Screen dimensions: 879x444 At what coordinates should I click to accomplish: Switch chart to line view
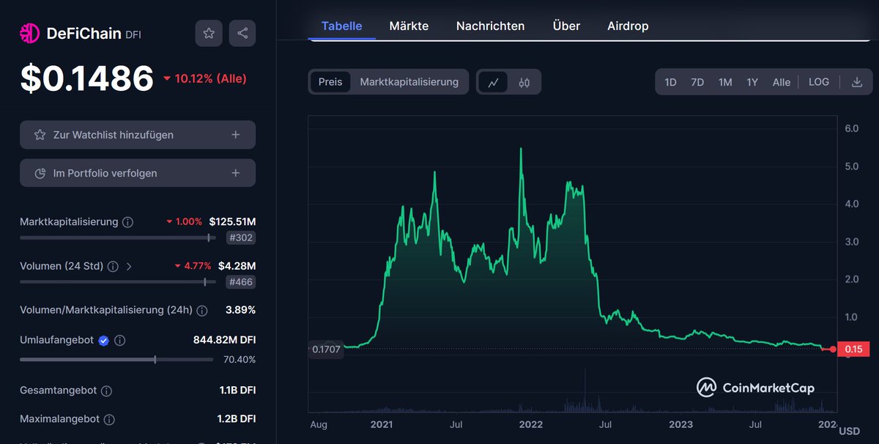pos(494,82)
